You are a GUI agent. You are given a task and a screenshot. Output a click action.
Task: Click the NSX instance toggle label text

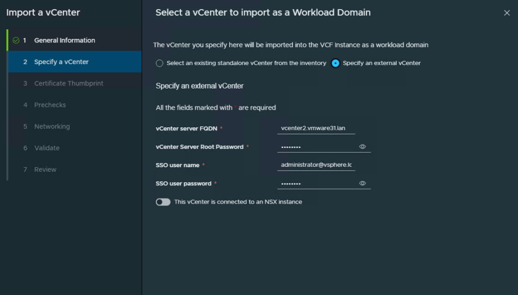click(x=238, y=202)
